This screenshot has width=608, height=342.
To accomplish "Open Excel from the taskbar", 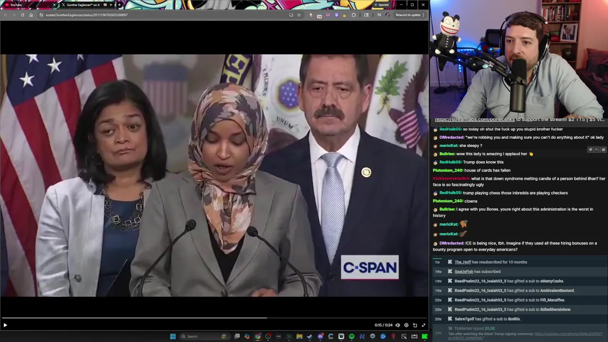I will [289, 336].
